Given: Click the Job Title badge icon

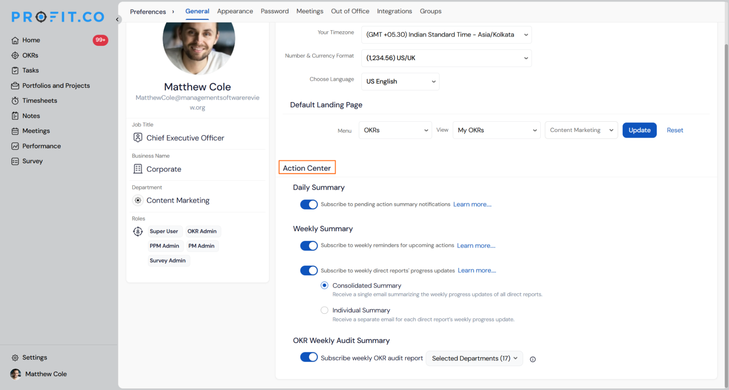Looking at the screenshot, I should point(138,137).
